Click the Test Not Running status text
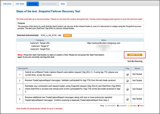The width and height of the screenshot is (160, 114). [x=136, y=61]
